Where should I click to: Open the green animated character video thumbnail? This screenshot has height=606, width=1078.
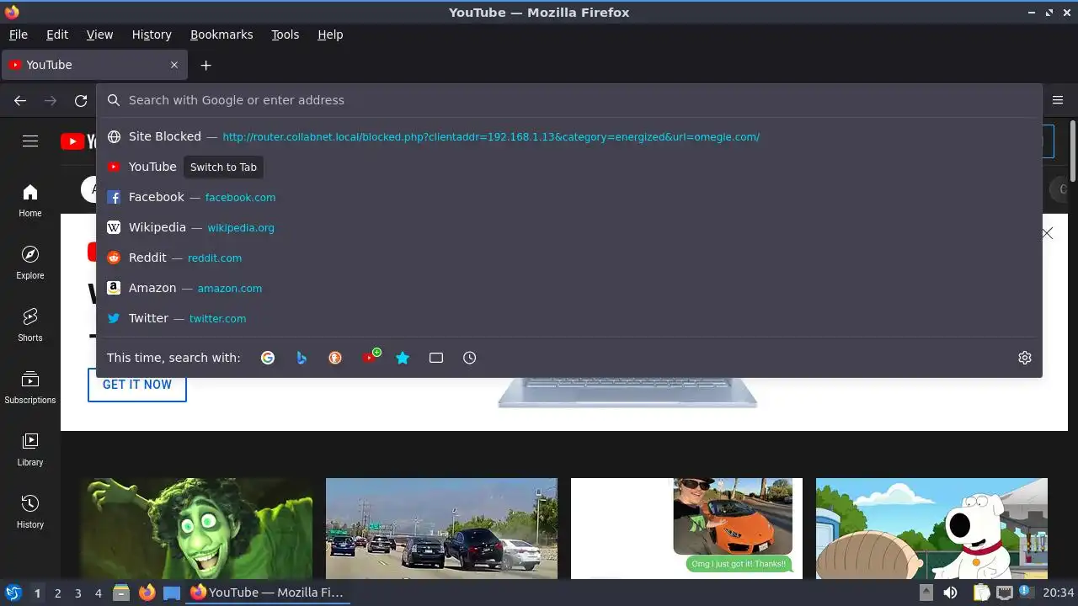[x=196, y=529]
